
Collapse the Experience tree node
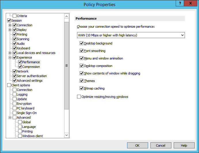(10, 57)
